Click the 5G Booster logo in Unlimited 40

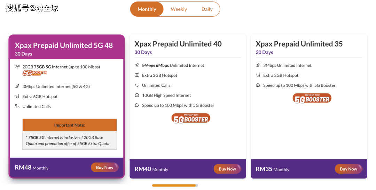[x=191, y=118]
